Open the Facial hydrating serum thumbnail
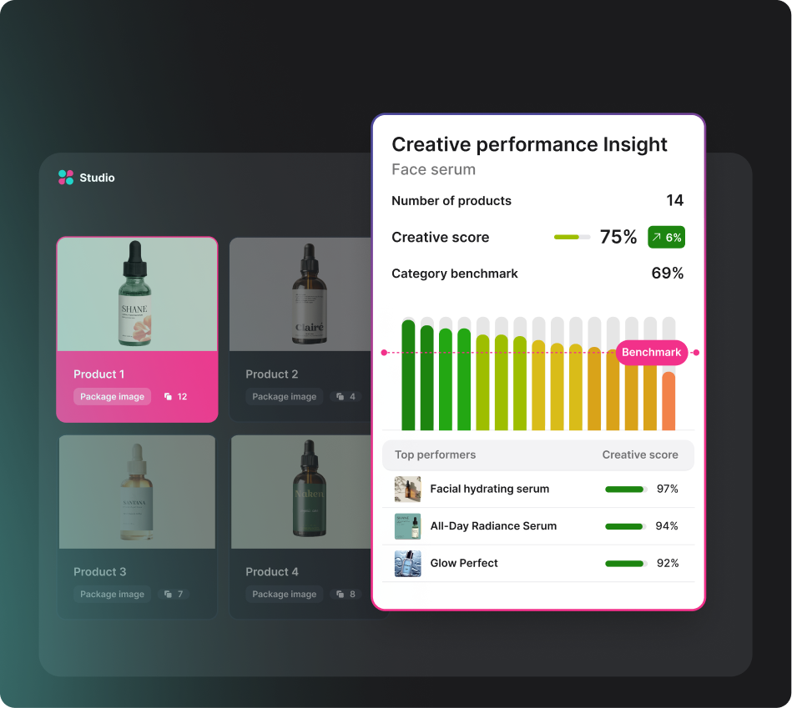Image resolution: width=792 pixels, height=708 pixels. click(x=407, y=490)
